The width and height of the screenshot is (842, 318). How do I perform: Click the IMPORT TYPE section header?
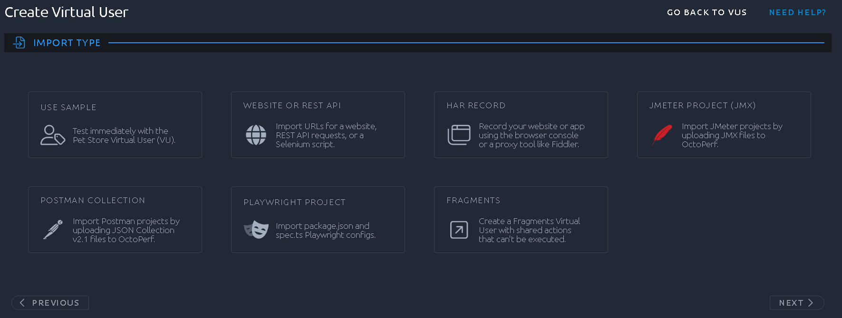coord(67,43)
